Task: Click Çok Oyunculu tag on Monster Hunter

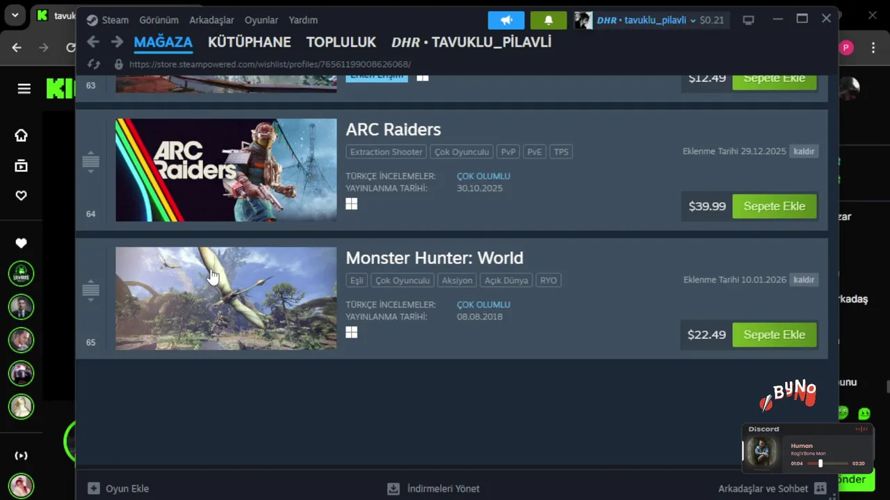Action: point(403,281)
